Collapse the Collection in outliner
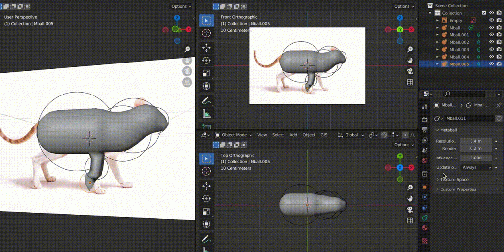The image size is (504, 252). [x=430, y=13]
